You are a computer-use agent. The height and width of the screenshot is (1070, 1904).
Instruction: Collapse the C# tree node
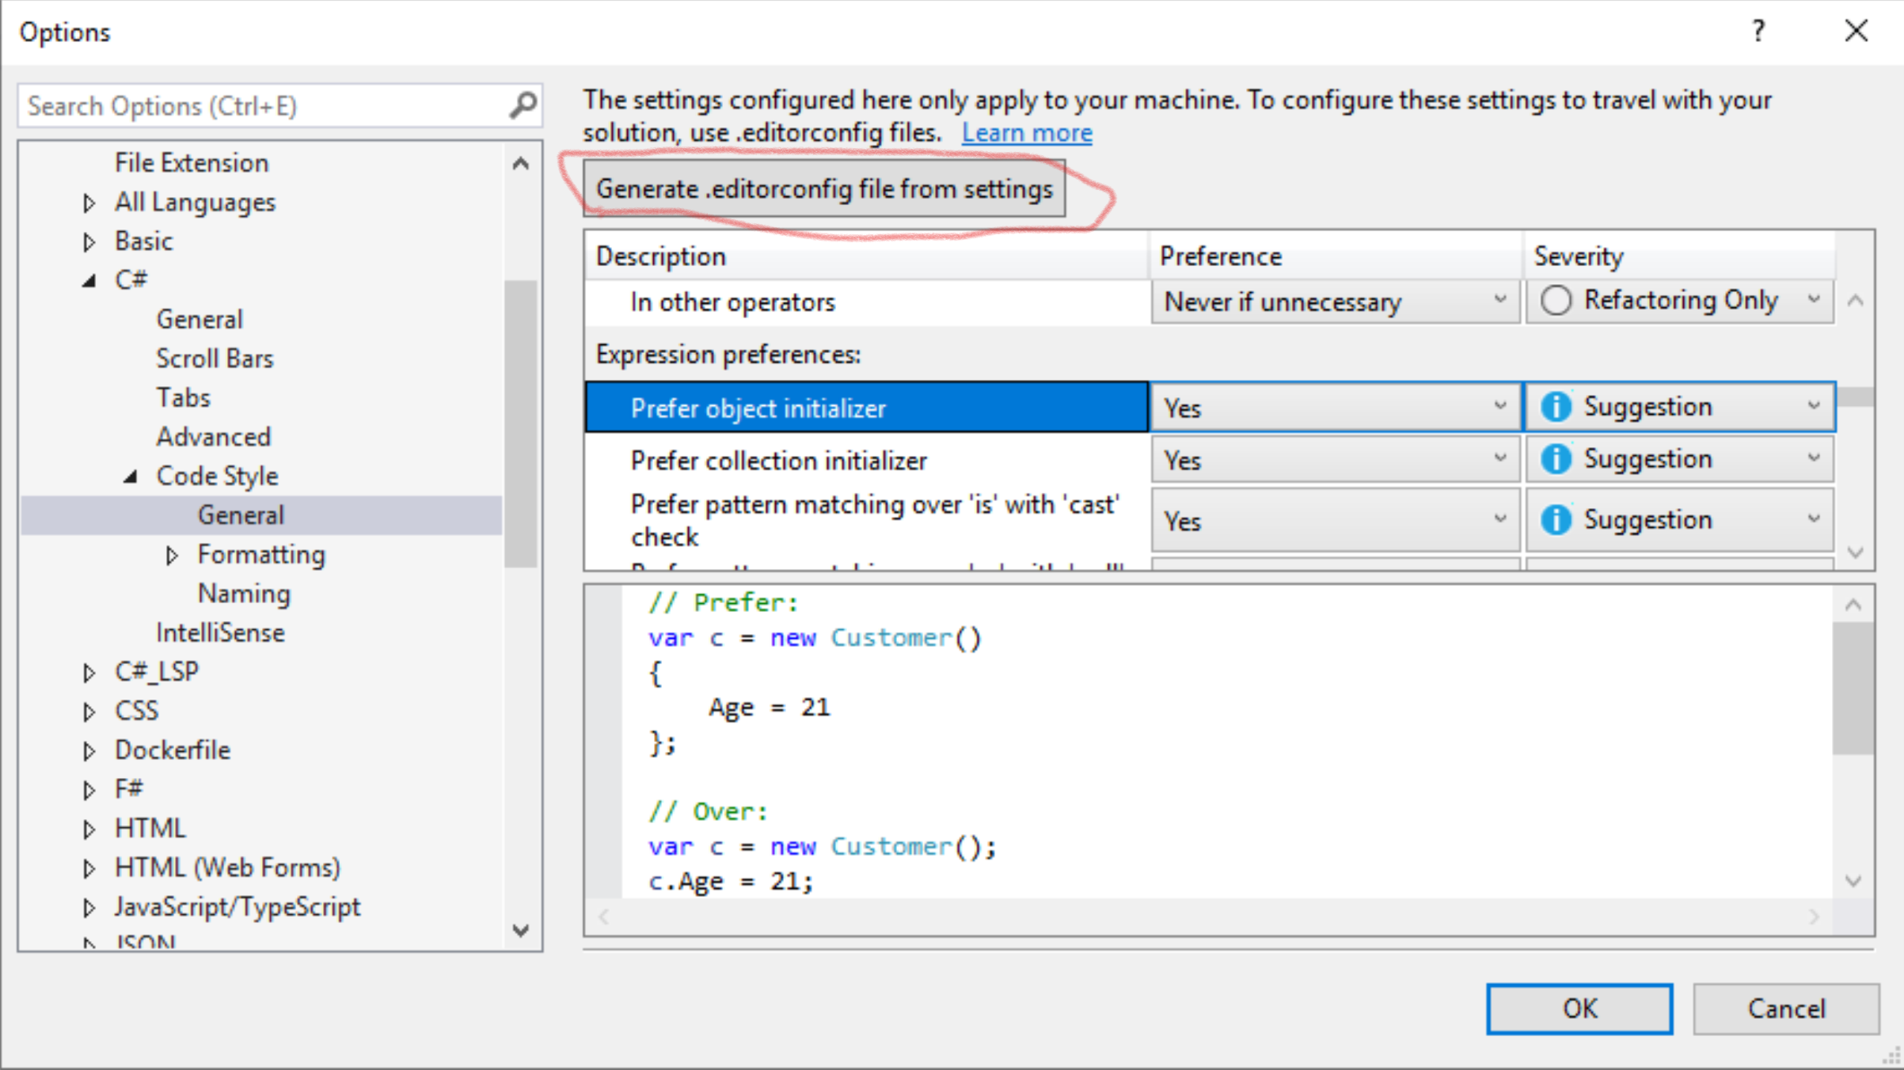pos(89,281)
